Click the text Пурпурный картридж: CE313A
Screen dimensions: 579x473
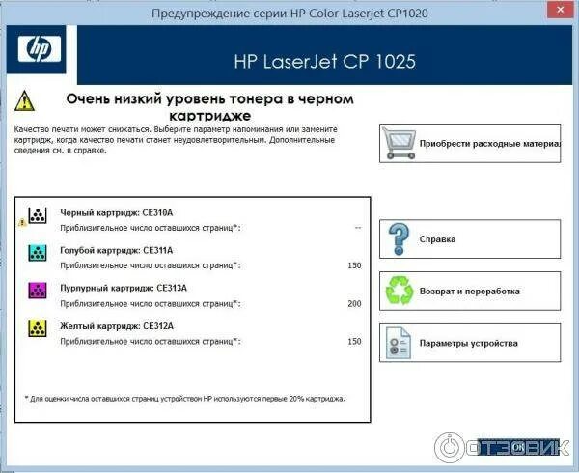click(x=124, y=288)
